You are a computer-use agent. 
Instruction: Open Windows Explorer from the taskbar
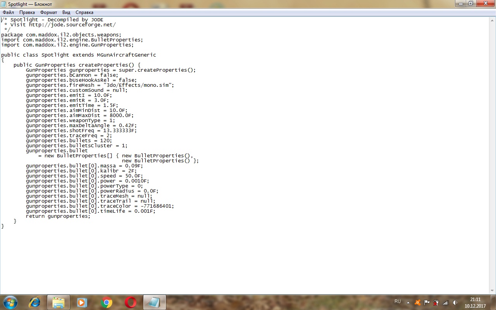click(58, 302)
